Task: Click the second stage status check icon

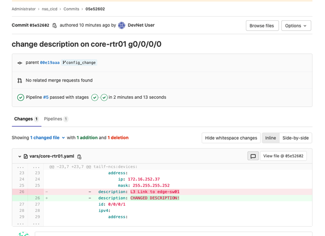Action: pos(104,97)
